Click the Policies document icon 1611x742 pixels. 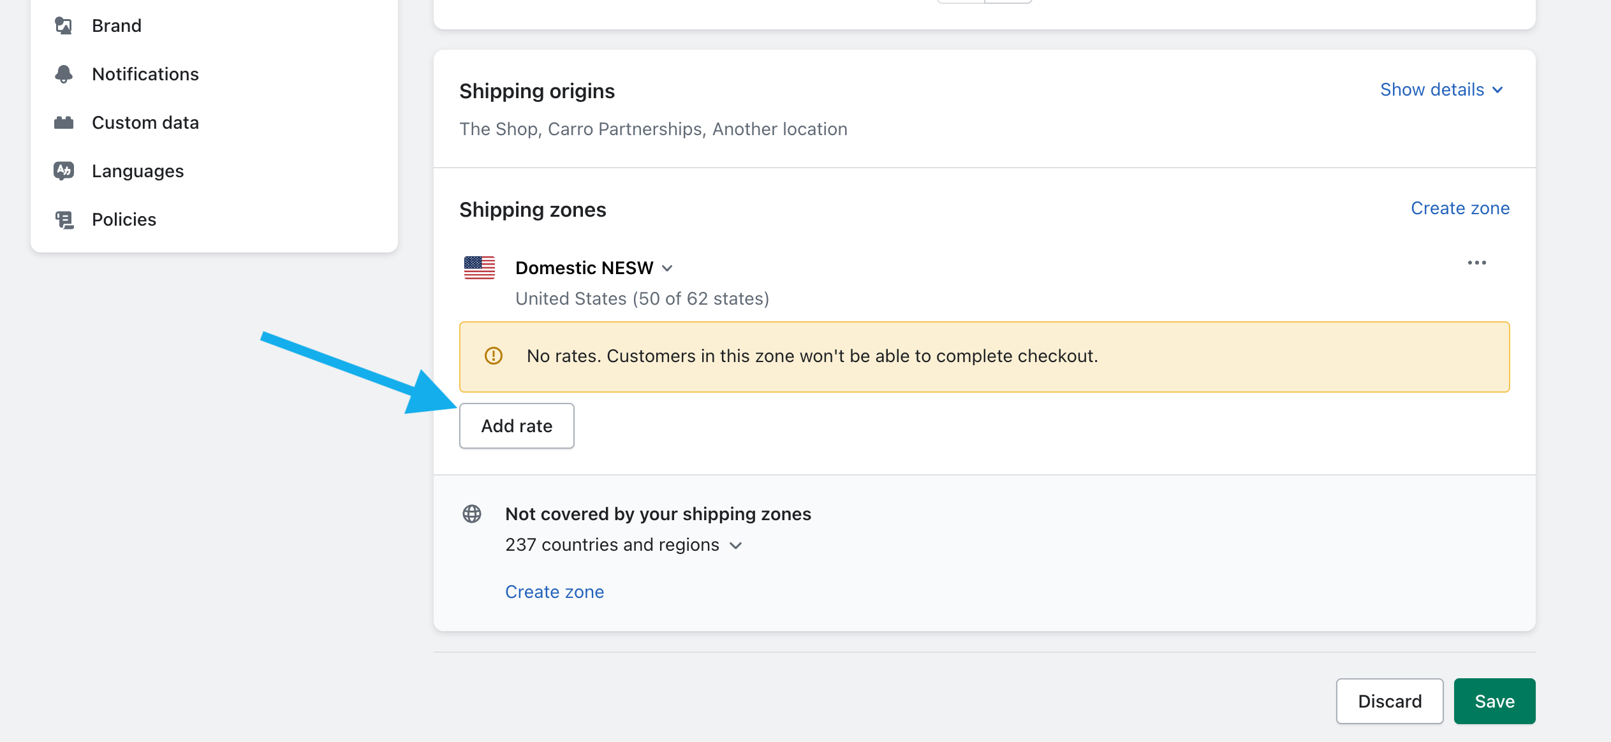click(x=64, y=219)
